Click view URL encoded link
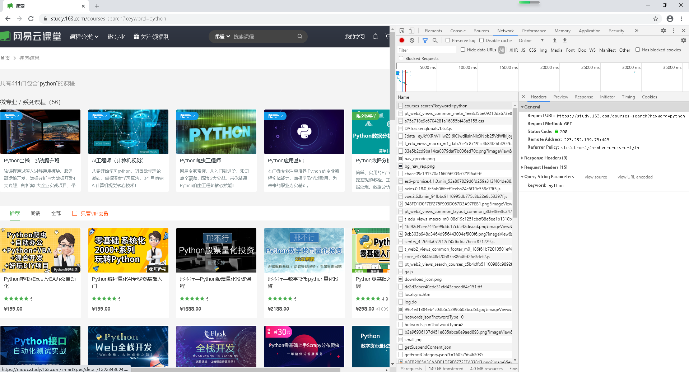The image size is (689, 372). point(635,177)
